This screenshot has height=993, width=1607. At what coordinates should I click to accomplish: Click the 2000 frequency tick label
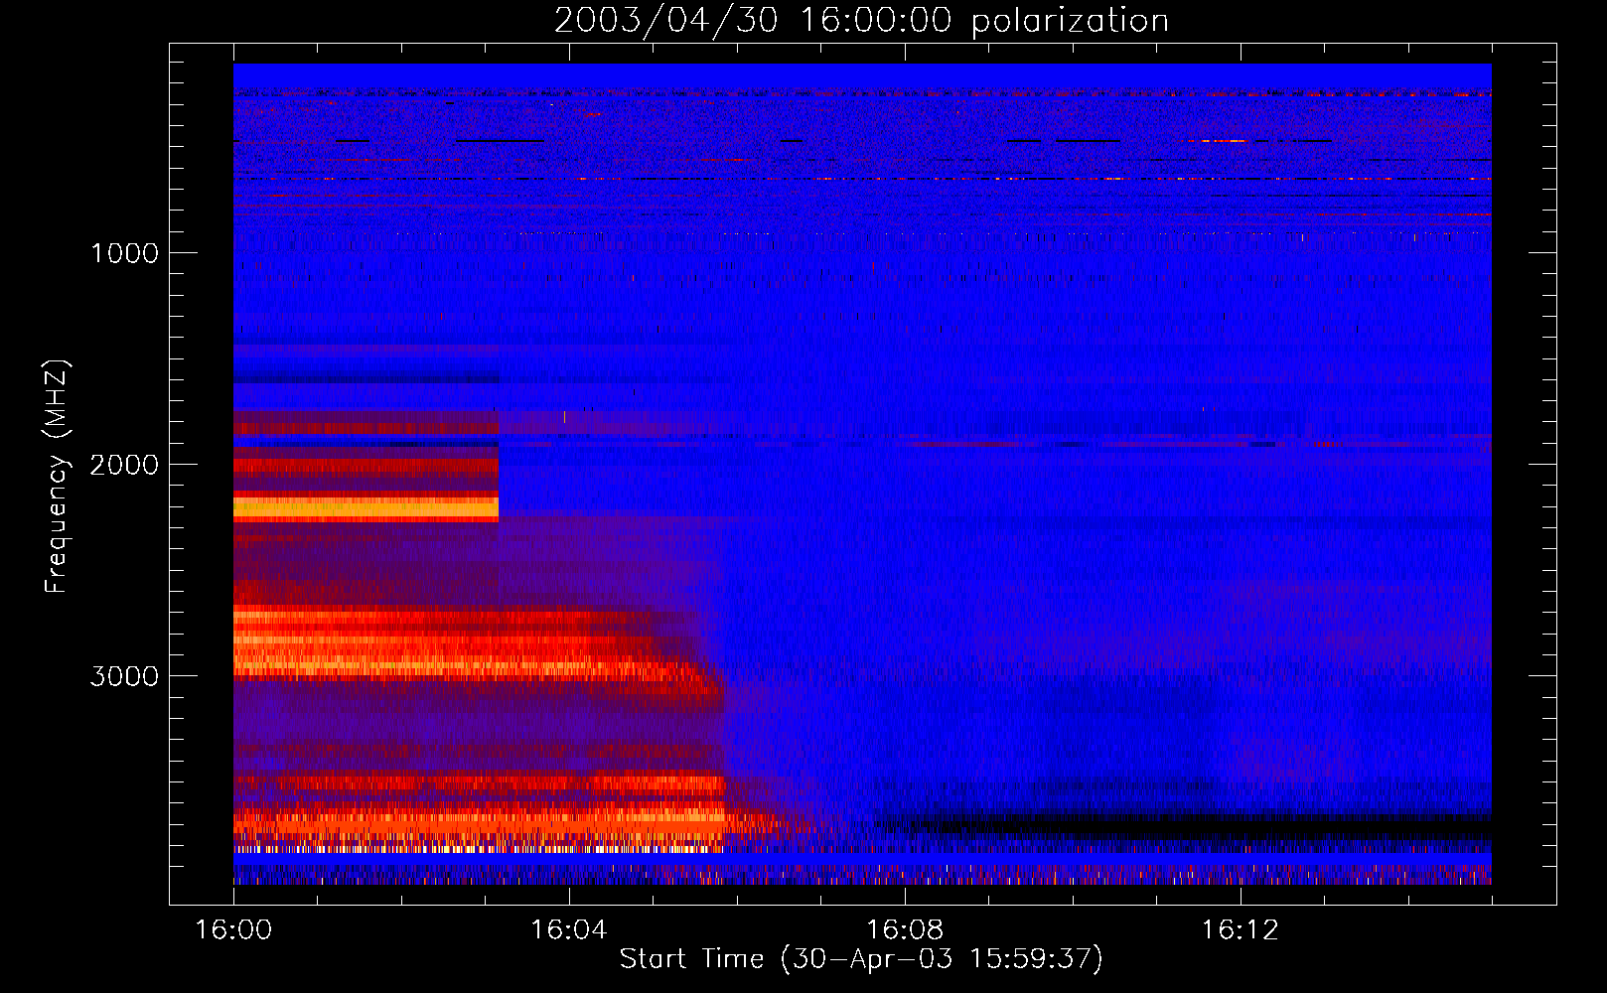[125, 465]
